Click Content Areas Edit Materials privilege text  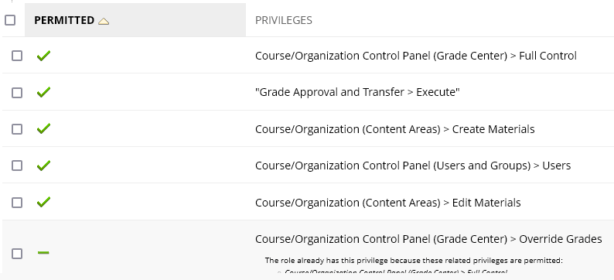tap(387, 203)
